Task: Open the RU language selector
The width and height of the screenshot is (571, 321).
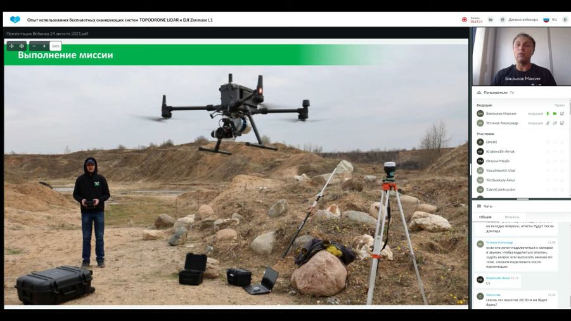Action: (x=550, y=20)
